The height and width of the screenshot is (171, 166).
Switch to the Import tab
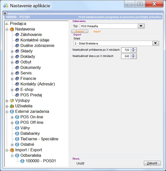(x=97, y=32)
